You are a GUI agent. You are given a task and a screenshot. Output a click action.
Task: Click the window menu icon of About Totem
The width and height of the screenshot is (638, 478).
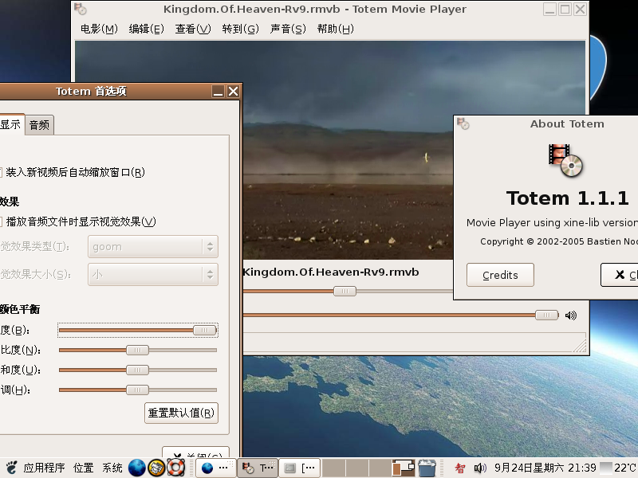[x=463, y=123]
